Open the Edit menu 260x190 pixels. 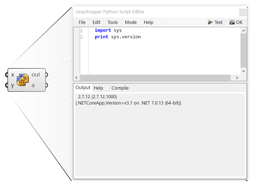coord(96,22)
